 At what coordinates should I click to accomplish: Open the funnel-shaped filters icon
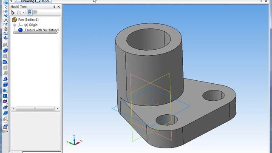[x=6, y=25]
